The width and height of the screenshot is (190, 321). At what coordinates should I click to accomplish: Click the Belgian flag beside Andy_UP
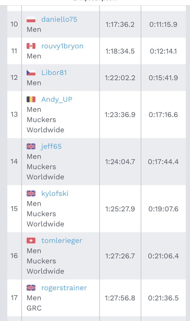click(x=31, y=99)
